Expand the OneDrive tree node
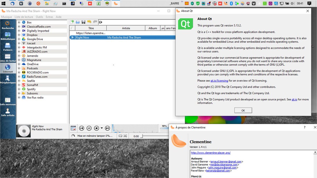This screenshot has height=178, width=317. [19, 64]
